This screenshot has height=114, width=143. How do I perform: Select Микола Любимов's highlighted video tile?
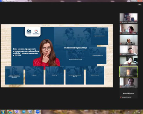tap(129, 72)
